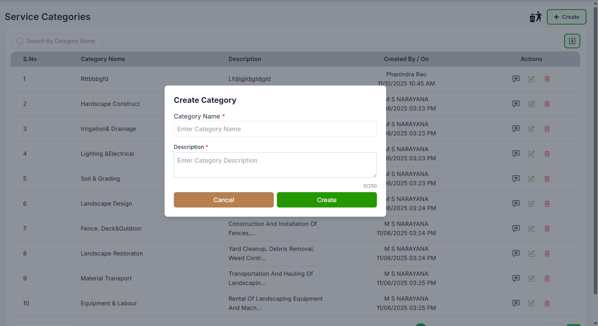Select the Rttbbbgfd category name
The height and width of the screenshot is (326, 598).
[x=95, y=79]
